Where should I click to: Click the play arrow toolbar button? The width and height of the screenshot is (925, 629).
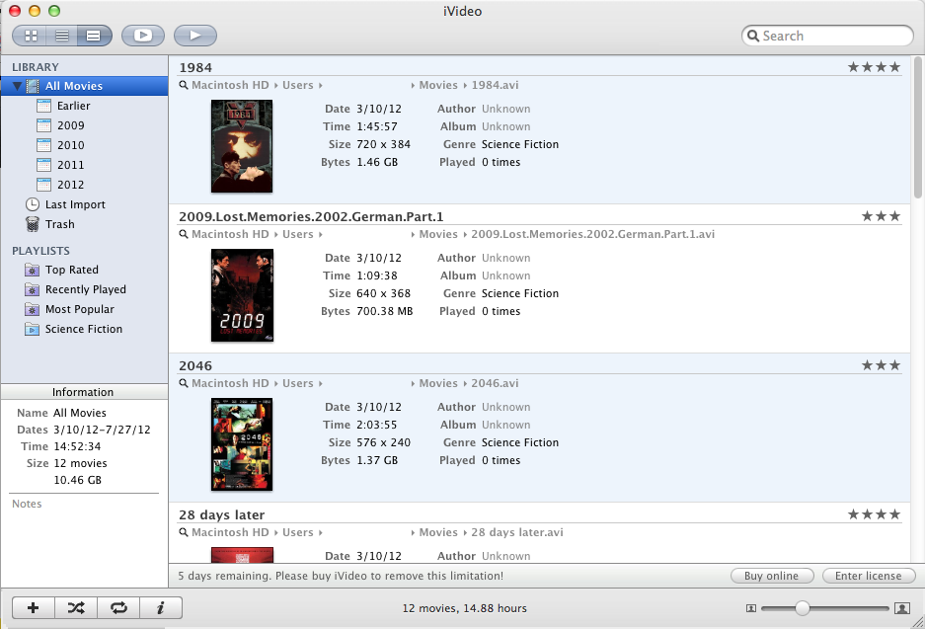tap(195, 36)
